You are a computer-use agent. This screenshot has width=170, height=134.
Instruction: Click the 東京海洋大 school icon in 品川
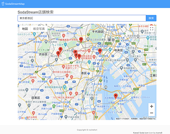(92, 98)
